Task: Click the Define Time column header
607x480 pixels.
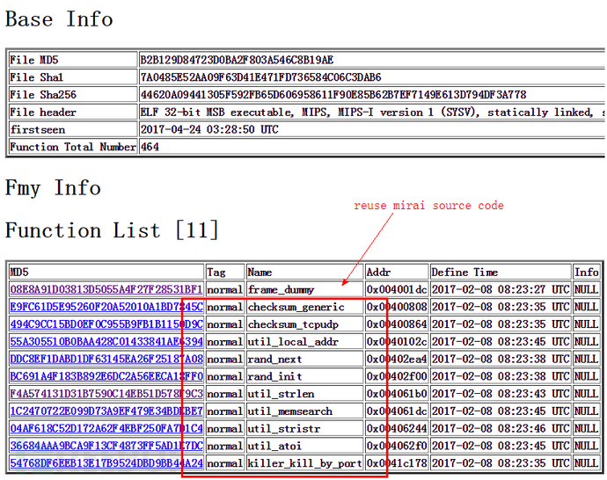Action: [501, 272]
